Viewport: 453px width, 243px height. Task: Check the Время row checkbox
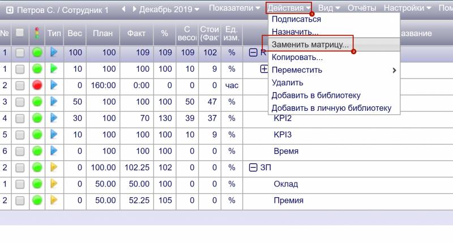20,151
